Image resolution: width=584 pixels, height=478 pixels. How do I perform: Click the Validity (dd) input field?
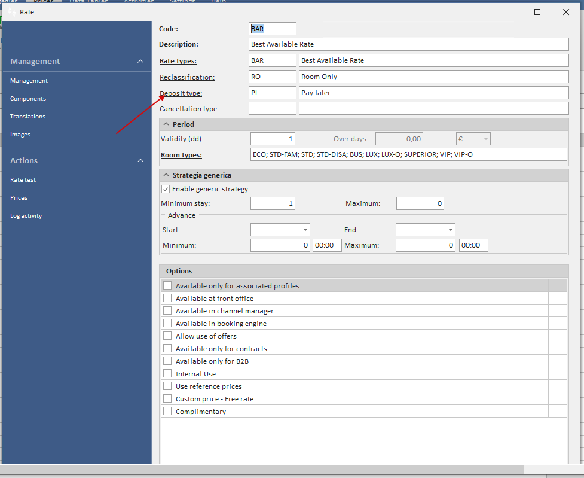[273, 139]
